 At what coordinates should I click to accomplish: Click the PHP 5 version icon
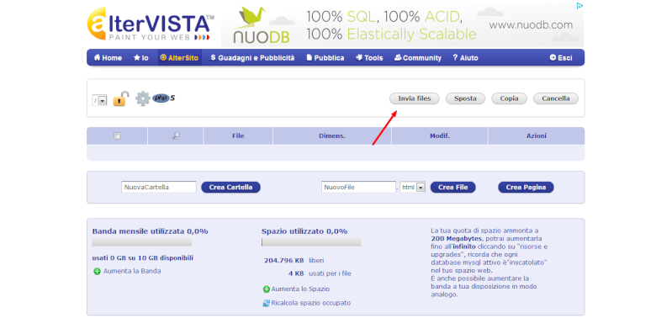(x=164, y=98)
